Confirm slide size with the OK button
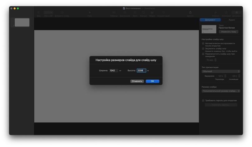The height and width of the screenshot is (147, 252). pyautogui.click(x=152, y=81)
